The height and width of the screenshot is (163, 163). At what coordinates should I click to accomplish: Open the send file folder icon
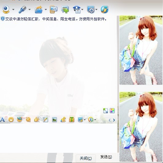click(x=39, y=10)
